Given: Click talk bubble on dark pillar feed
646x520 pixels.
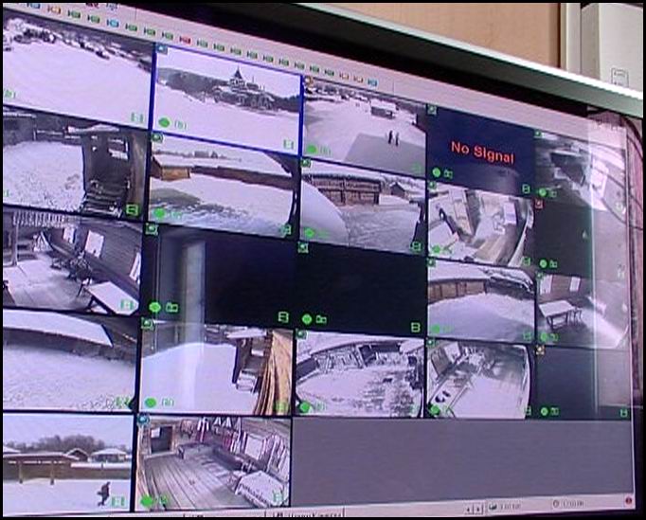Looking at the screenshot, I should click(154, 307).
